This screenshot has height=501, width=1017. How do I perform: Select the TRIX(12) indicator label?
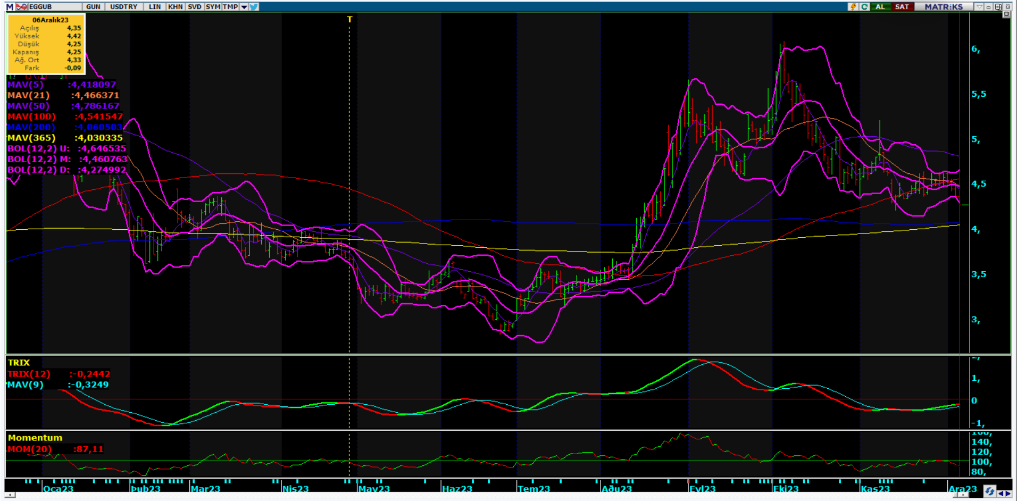(29, 374)
